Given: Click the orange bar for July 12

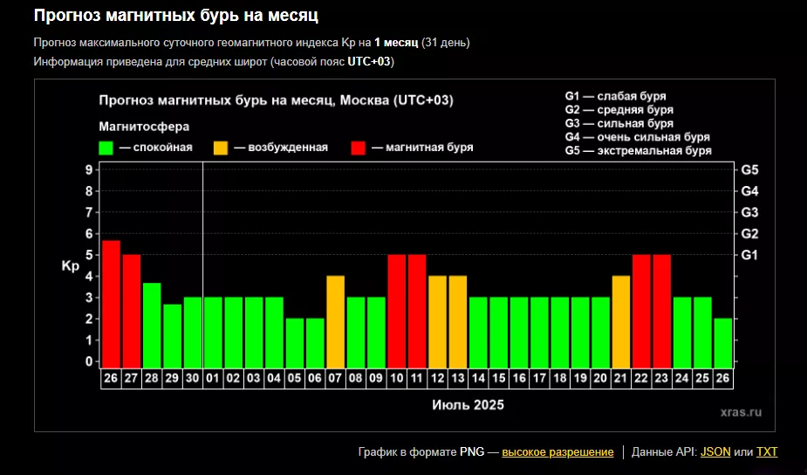Looking at the screenshot, I should click(x=438, y=320).
